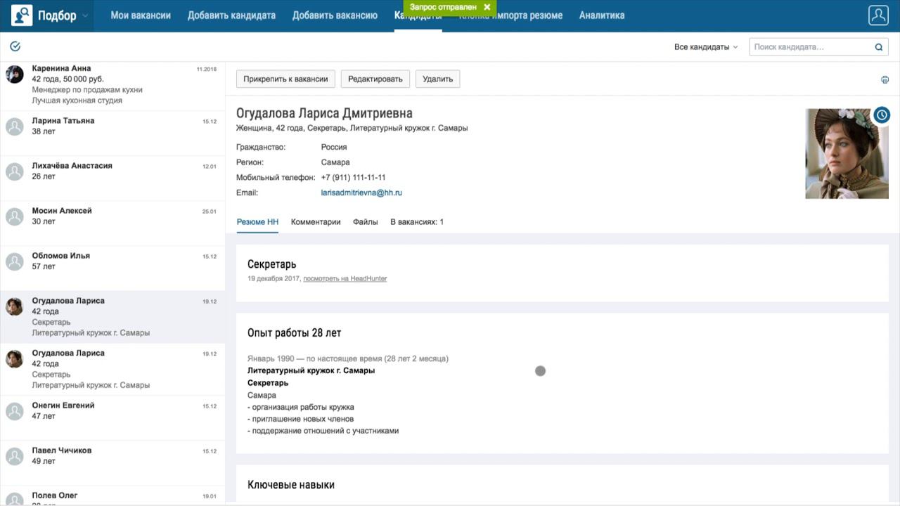Click Павел Чичиков avatar placeholder
900x506 pixels.
pos(15,456)
